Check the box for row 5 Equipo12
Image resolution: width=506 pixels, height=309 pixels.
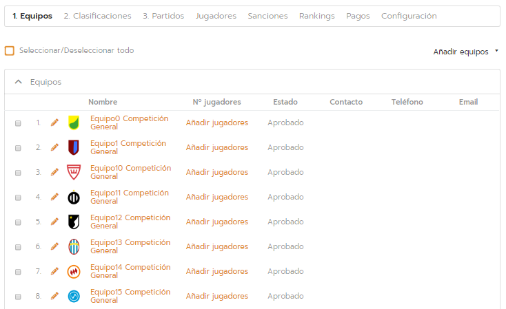(18, 222)
